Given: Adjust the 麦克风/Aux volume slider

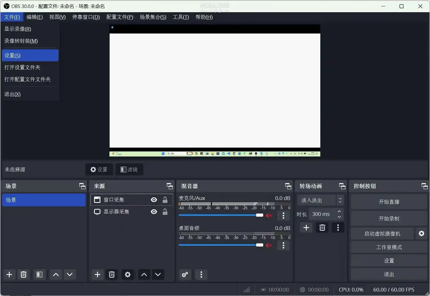Looking at the screenshot, I should click(x=259, y=215).
